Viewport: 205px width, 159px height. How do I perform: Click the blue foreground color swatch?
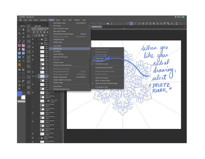click(x=19, y=94)
